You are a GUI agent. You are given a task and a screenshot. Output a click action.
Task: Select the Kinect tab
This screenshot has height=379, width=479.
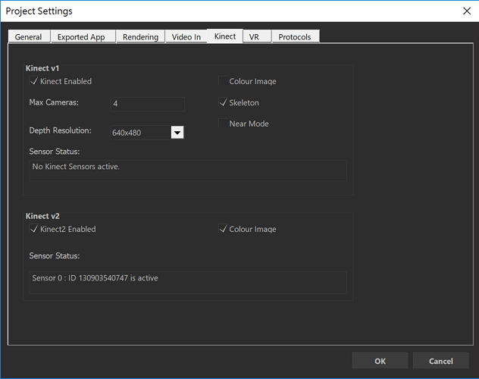click(225, 36)
